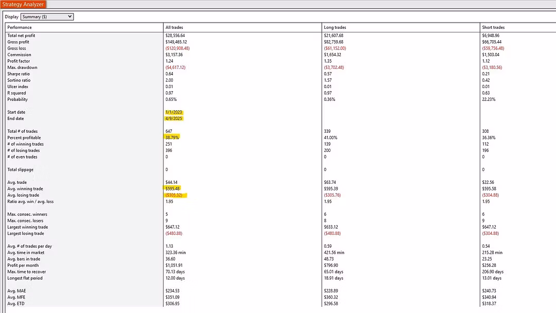Click the $149,465.12 gross profit value
This screenshot has width=556, height=313.
(176, 42)
